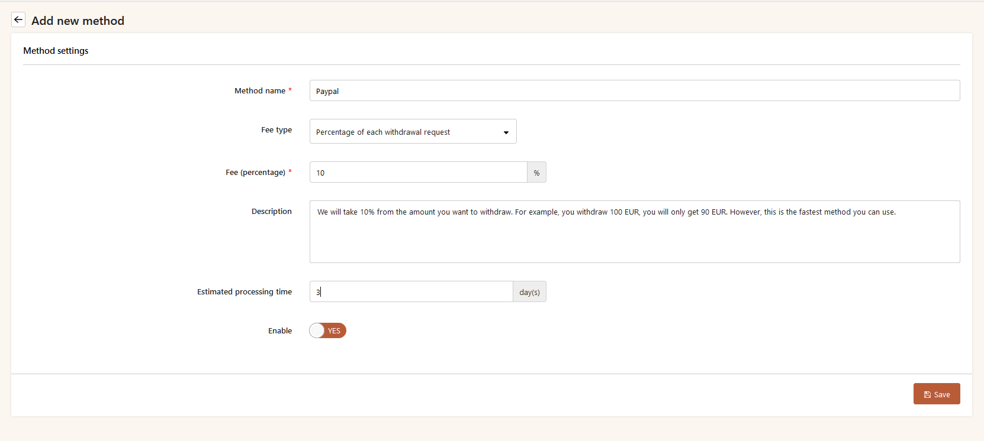Click the percent sign suffix
This screenshot has width=984, height=441.
[536, 172]
